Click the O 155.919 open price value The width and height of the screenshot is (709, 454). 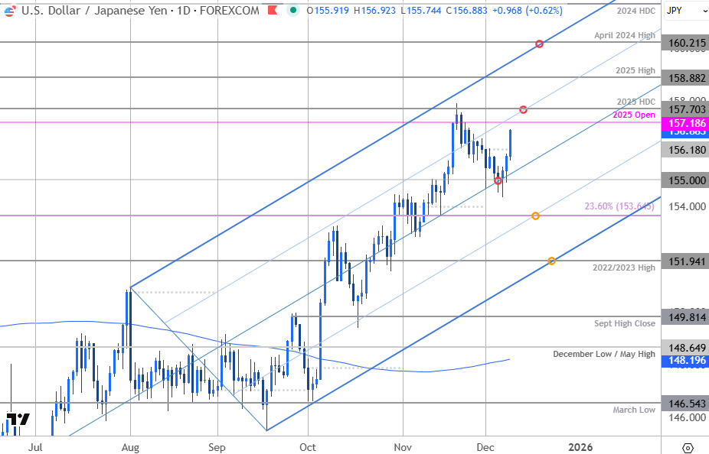[327, 11]
